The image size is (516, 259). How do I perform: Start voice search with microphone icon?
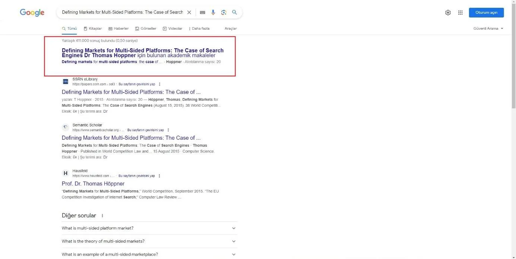pos(213,12)
